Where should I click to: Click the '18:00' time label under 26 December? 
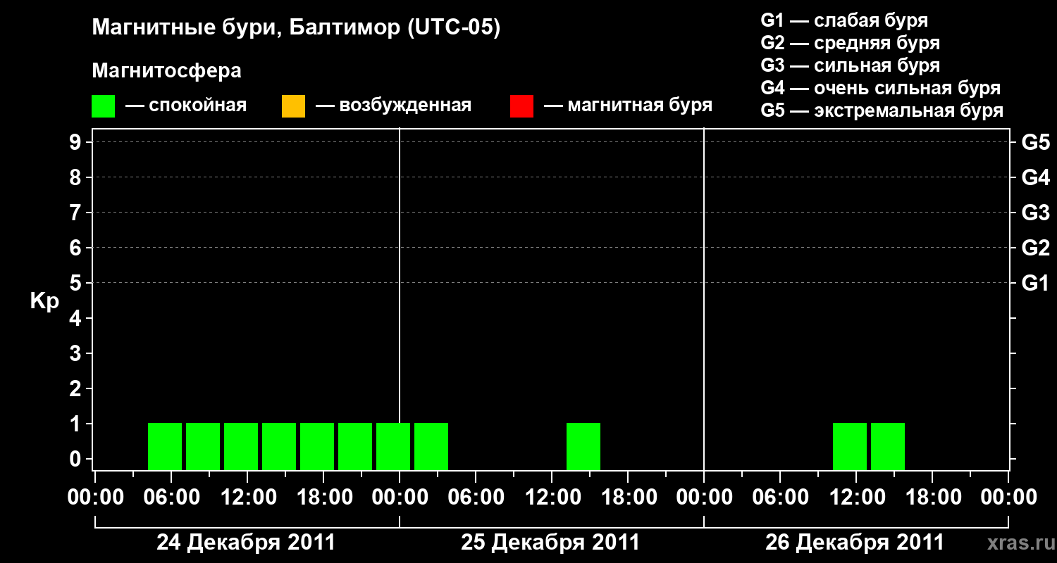click(x=932, y=498)
